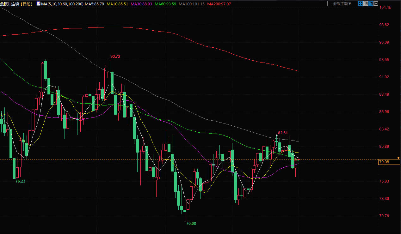401x234 pixels.
Task: Toggle the blue play-arrow axis icon
Action: pyautogui.click(x=371, y=3)
